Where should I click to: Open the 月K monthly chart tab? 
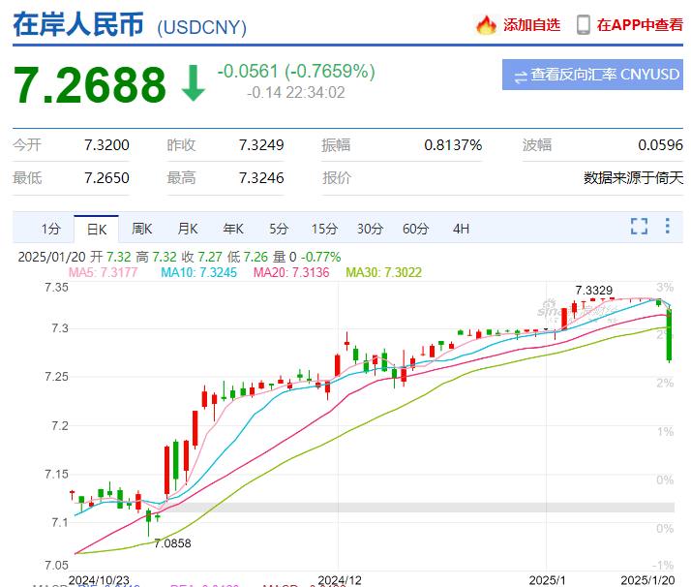188,229
